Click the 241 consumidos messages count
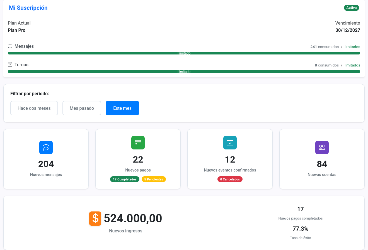Image resolution: width=368 pixels, height=250 pixels. coord(325,47)
